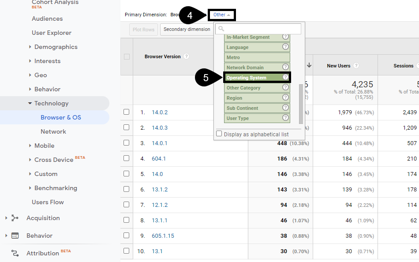Click the Acquisition icon in the sidebar

[15, 218]
